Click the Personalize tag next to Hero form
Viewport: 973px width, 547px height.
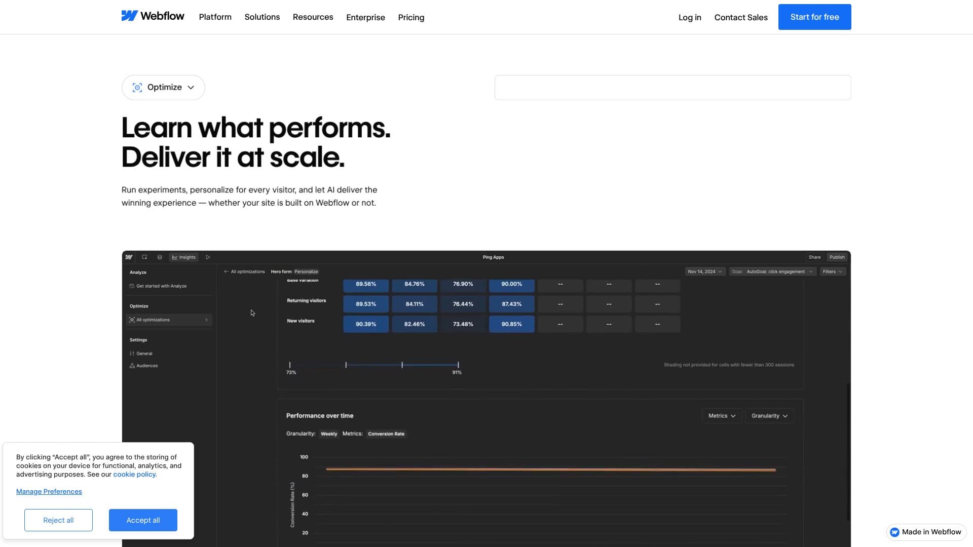click(x=306, y=271)
